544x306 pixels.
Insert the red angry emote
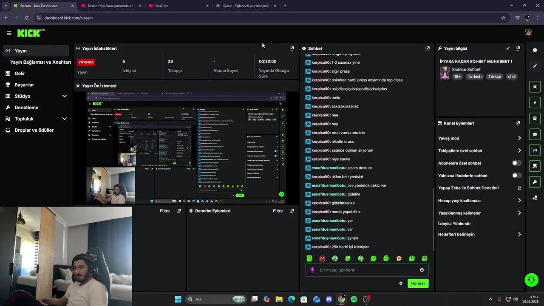(322, 258)
